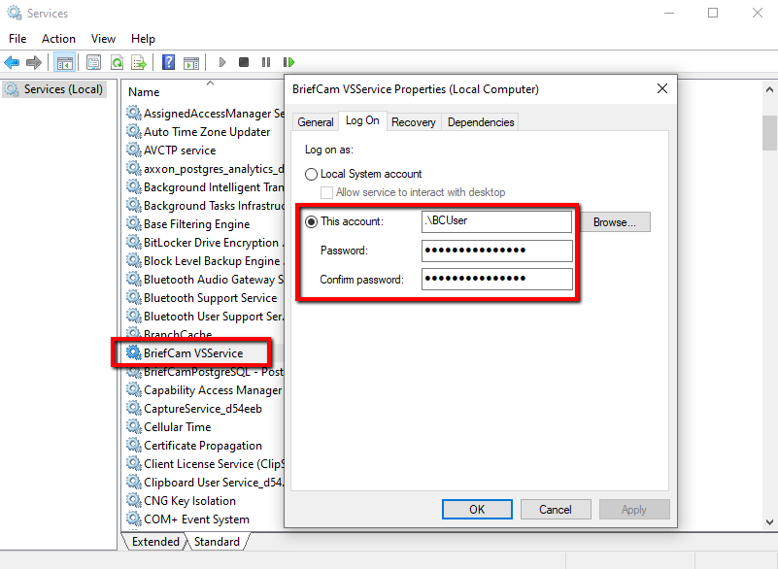Screen dimensions: 778x569
Task: Click the Refresh toolbar icon
Action: [118, 62]
